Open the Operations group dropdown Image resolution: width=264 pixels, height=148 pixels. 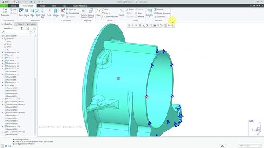(x=9, y=21)
